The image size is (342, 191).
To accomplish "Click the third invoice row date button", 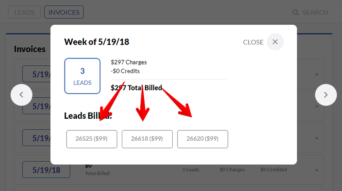I will 36,138.
